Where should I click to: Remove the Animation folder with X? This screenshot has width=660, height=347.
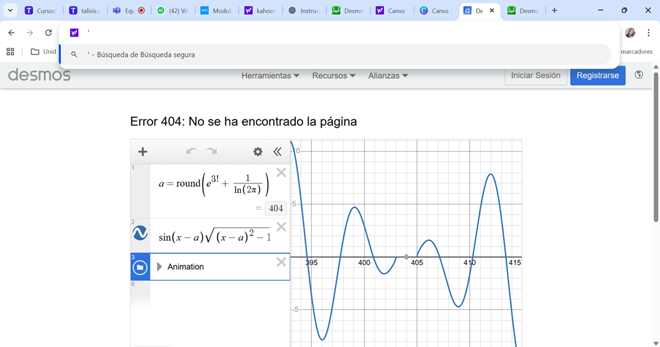281,263
